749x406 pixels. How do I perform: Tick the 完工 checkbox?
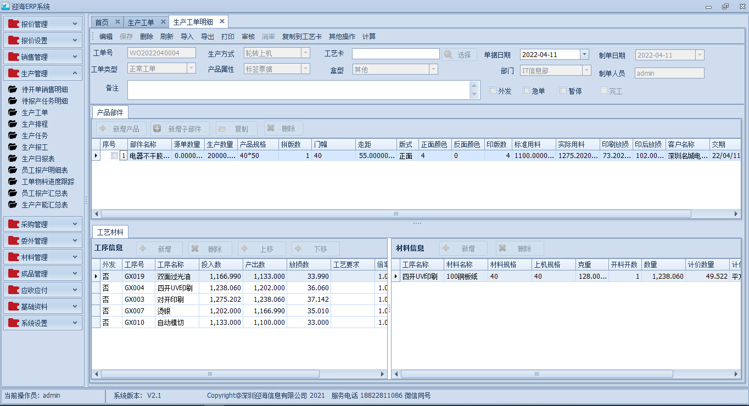click(603, 91)
